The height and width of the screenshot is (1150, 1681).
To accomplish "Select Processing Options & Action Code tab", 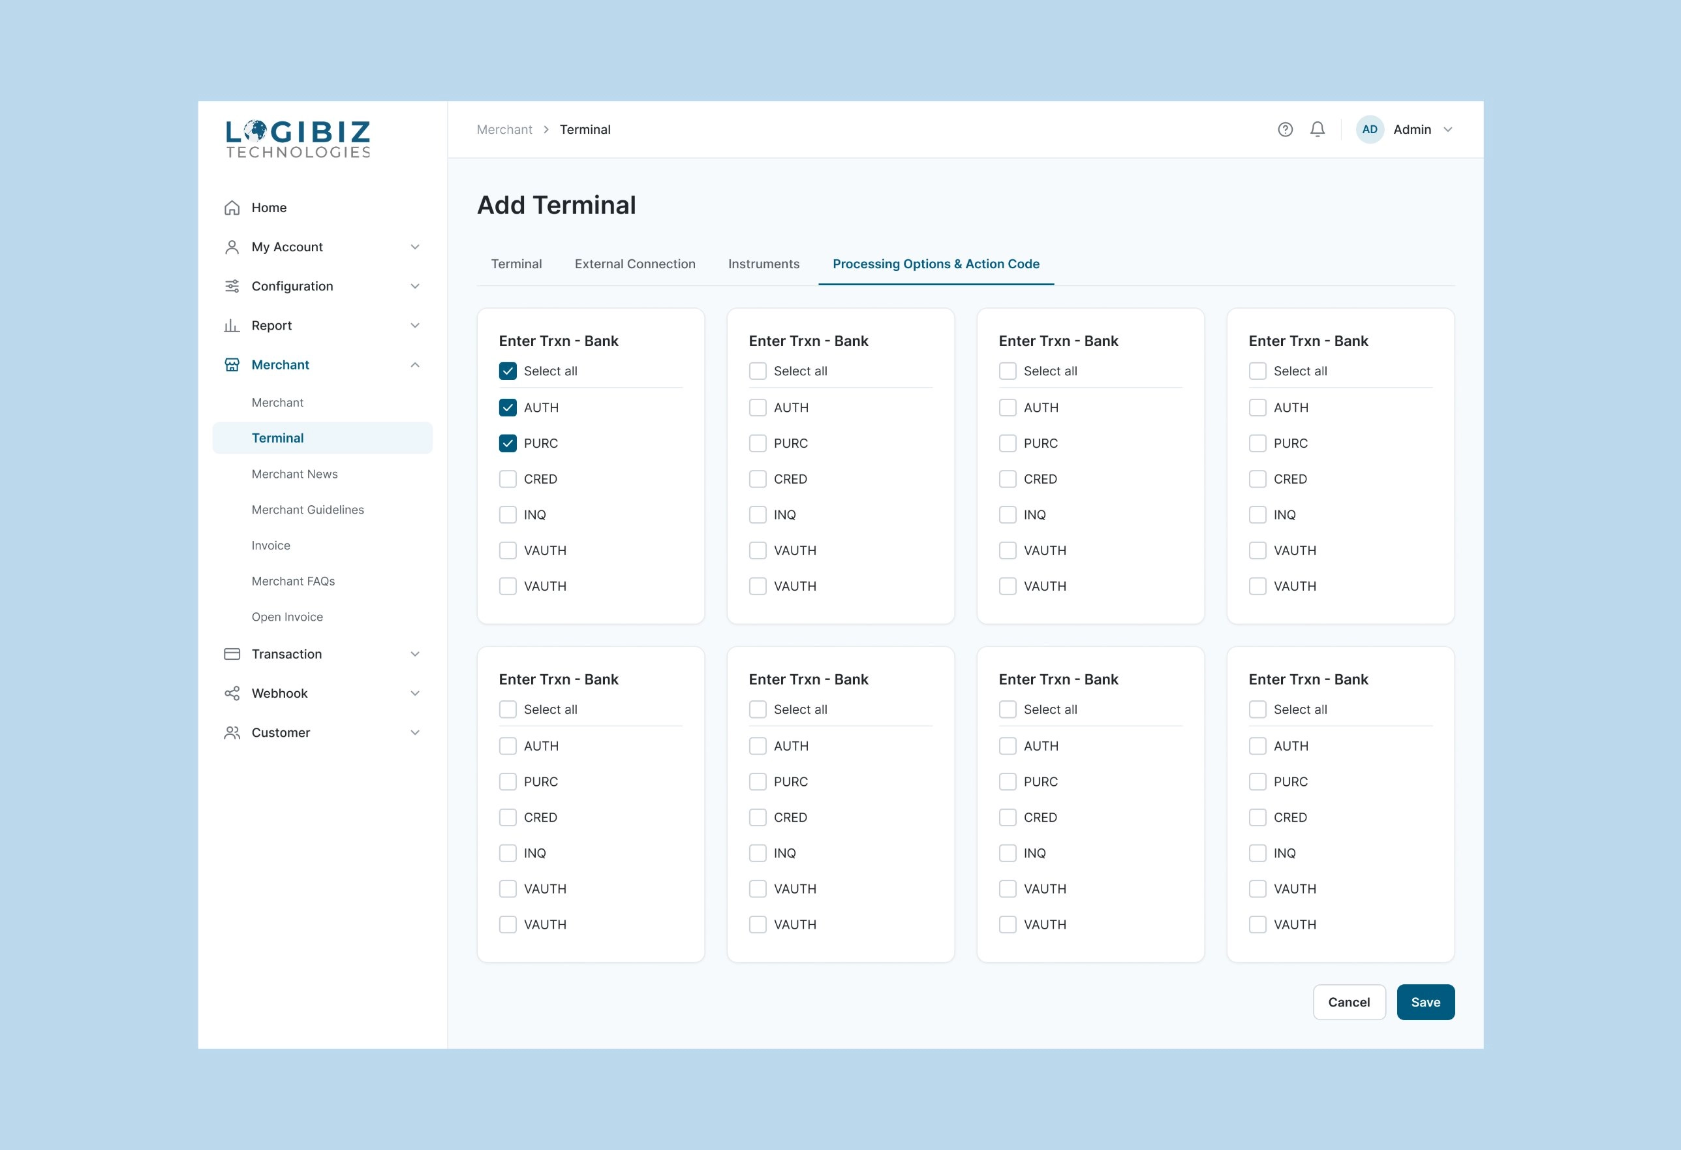I will [x=936, y=264].
